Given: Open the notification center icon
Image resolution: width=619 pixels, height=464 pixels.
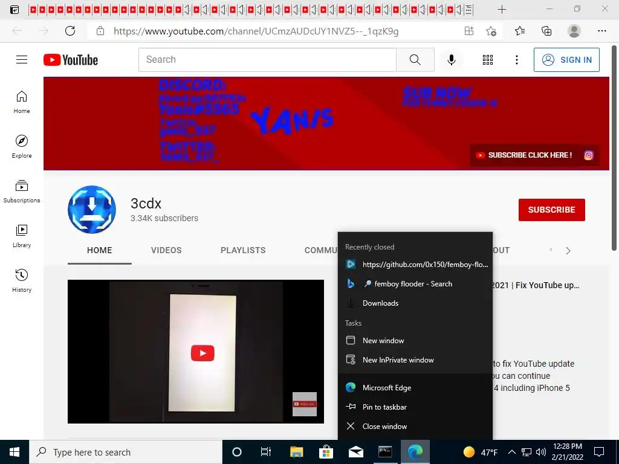Looking at the screenshot, I should pyautogui.click(x=599, y=452).
